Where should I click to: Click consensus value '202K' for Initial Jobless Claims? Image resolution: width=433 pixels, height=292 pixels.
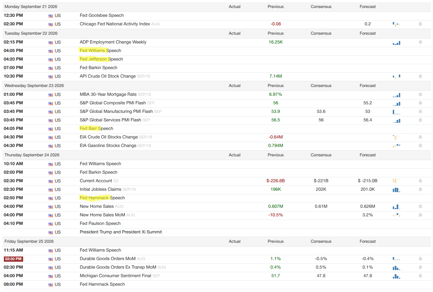pos(321,189)
